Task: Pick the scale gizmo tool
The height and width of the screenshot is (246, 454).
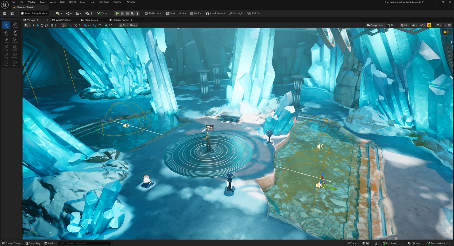Action: [x=46, y=25]
